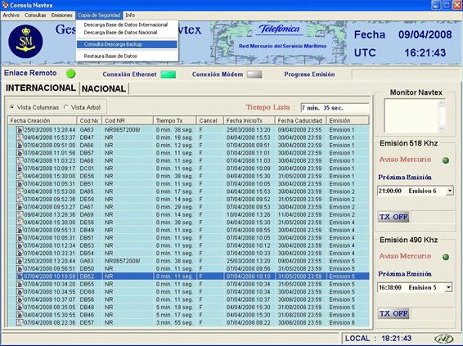Open the Archivo menu
The width and height of the screenshot is (463, 346).
pos(11,15)
